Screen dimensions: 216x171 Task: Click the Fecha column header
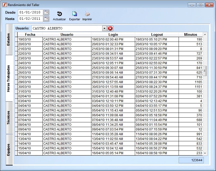point(30,34)
